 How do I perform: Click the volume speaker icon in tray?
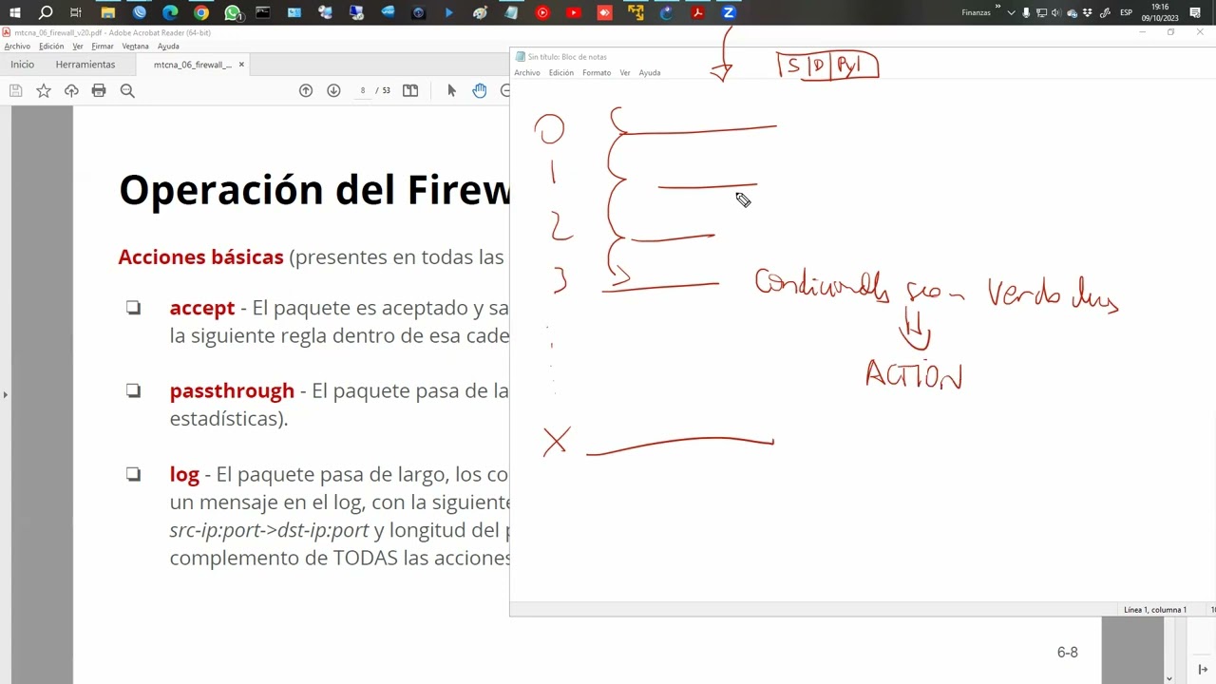click(1056, 13)
